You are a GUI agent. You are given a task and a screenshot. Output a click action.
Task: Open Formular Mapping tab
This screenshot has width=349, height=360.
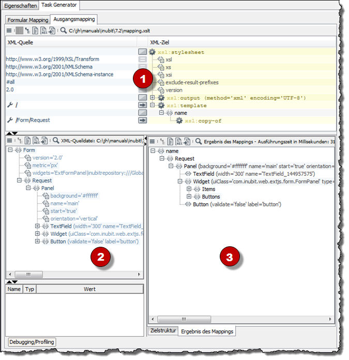coord(28,20)
